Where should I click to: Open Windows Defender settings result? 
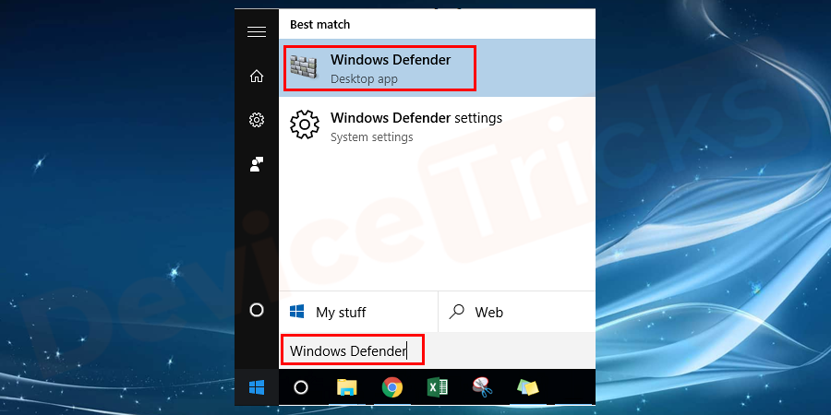(415, 126)
